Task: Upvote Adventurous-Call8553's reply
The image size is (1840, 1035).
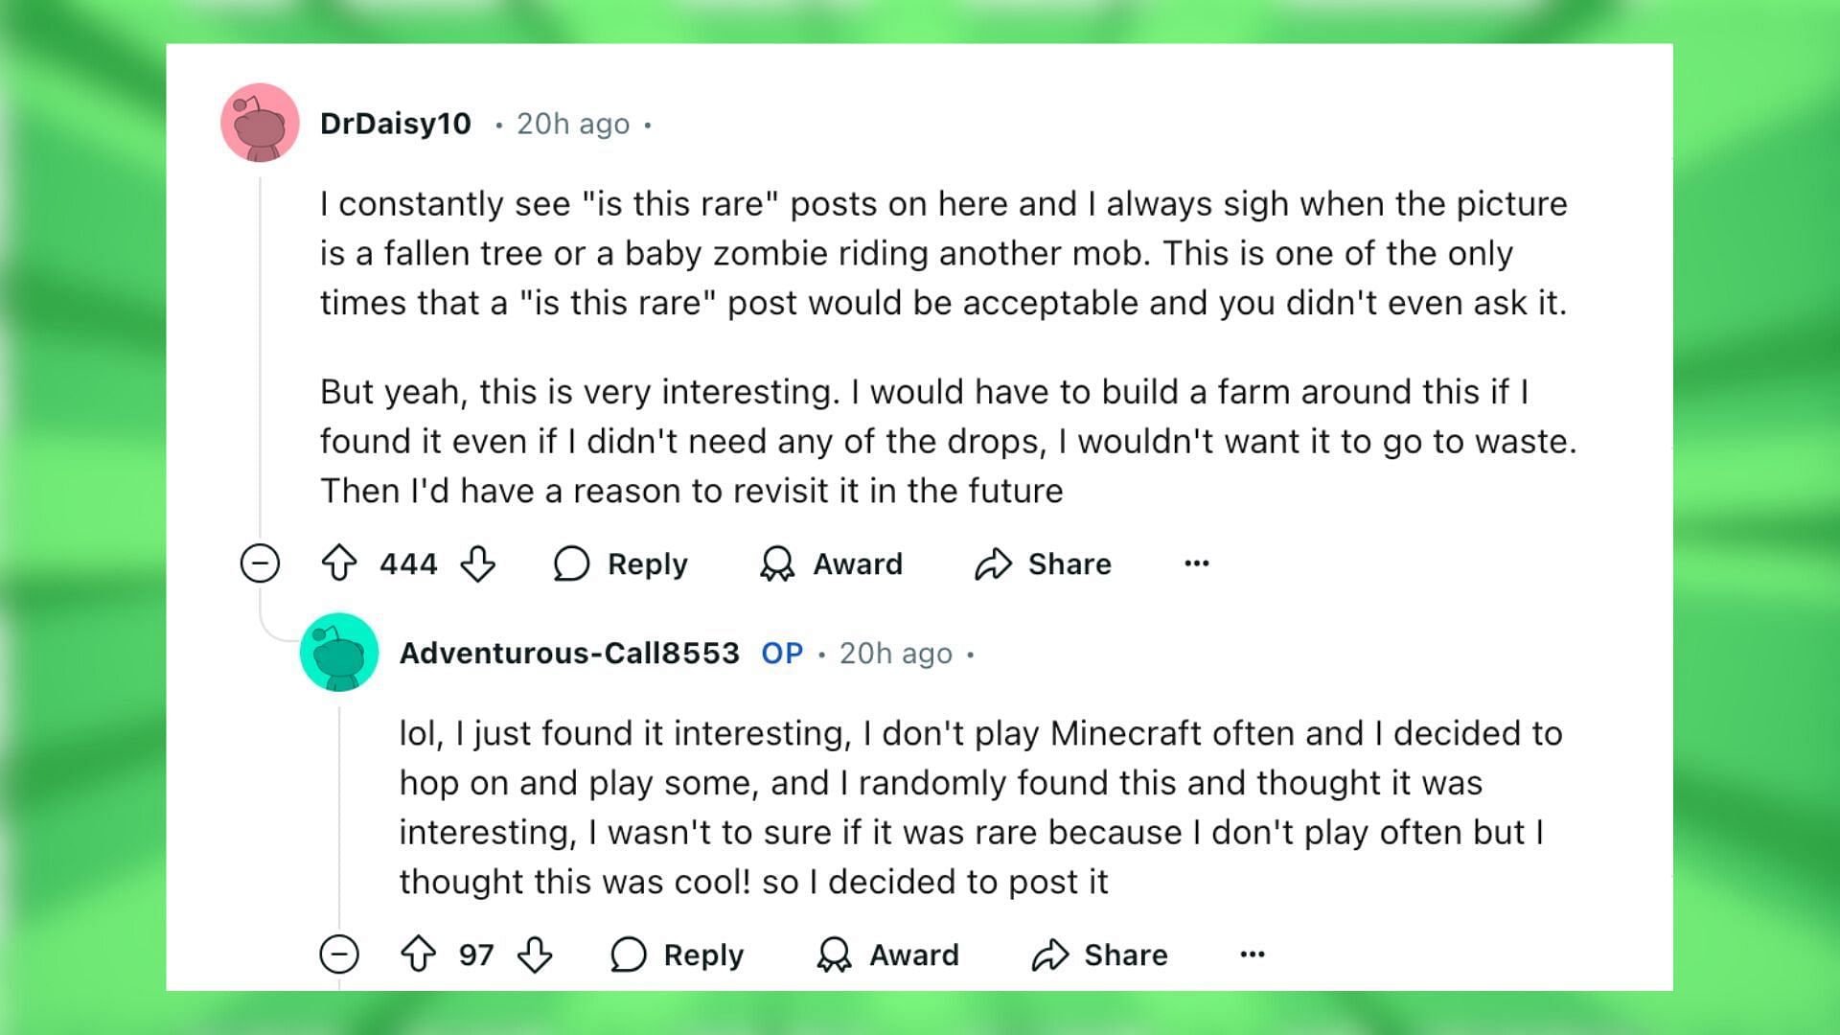Action: pos(418,954)
